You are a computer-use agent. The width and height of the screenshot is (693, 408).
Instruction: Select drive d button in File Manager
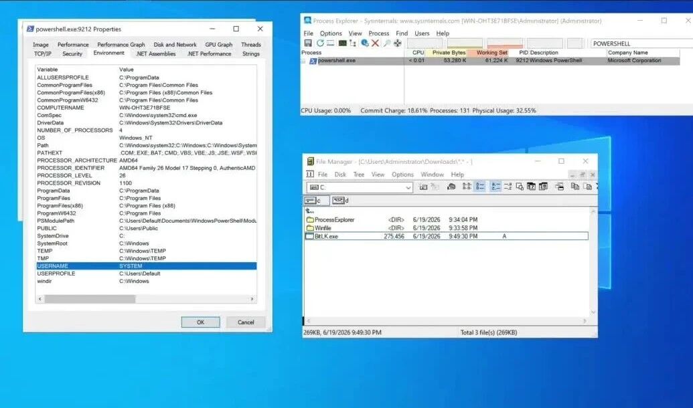point(341,201)
